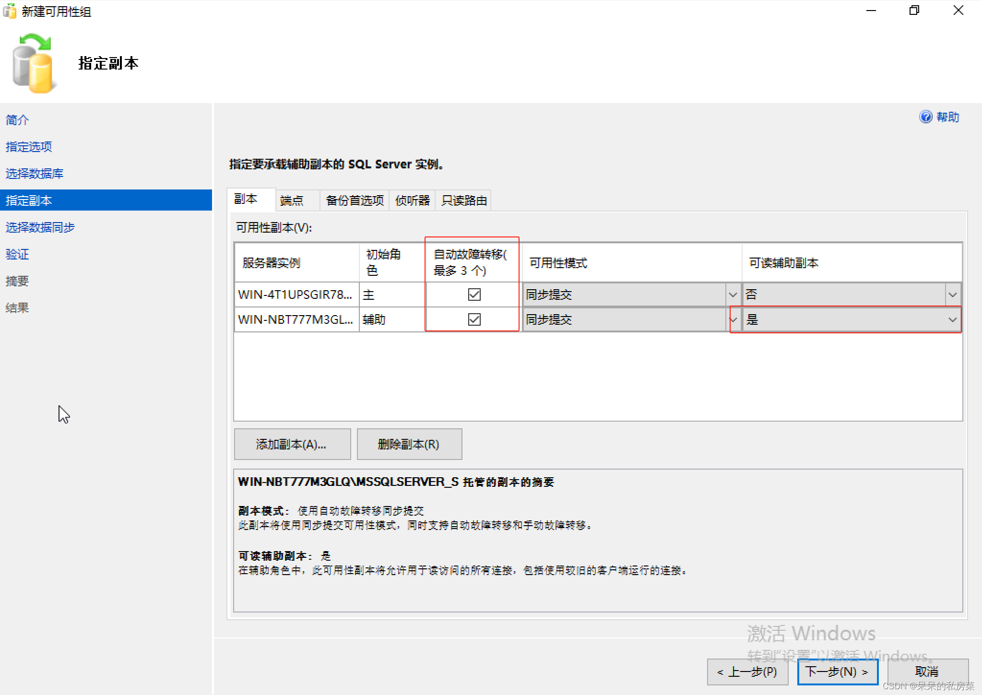Click the 主 initial role cell

392,294
